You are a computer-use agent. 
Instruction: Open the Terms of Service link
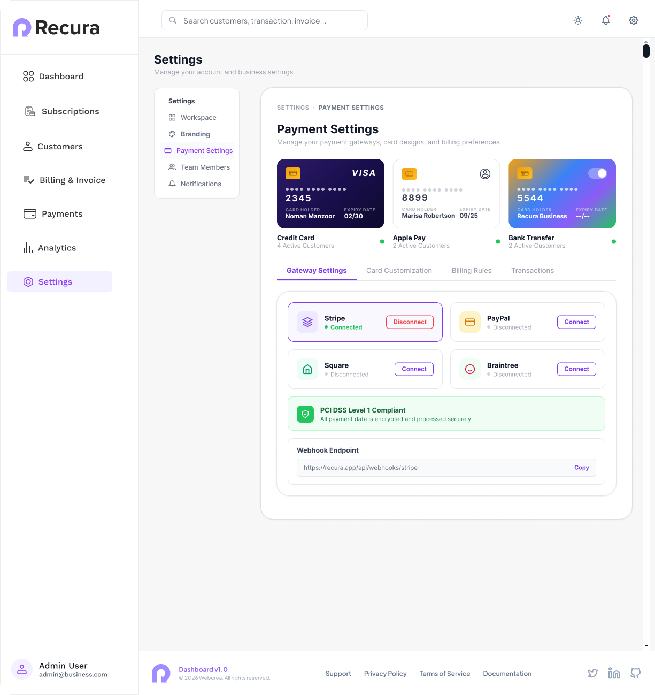[x=445, y=674]
